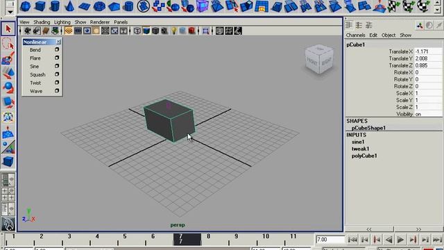
Task: Activate the Soft modification tool
Action: 8,133
